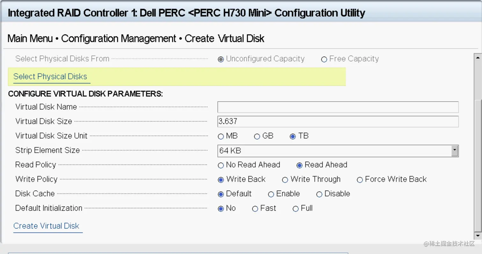Click the vertical scrollbar thumb
The height and width of the screenshot is (254, 482).
(x=477, y=166)
